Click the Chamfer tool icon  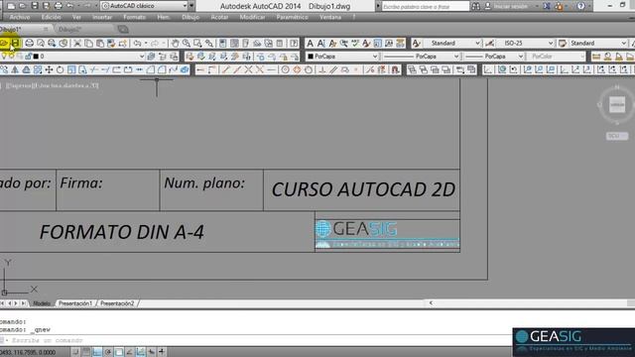pos(150,69)
